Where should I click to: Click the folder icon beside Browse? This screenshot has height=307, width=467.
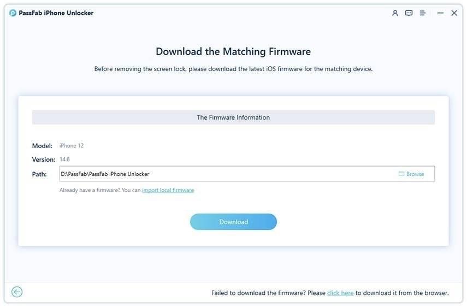click(401, 174)
